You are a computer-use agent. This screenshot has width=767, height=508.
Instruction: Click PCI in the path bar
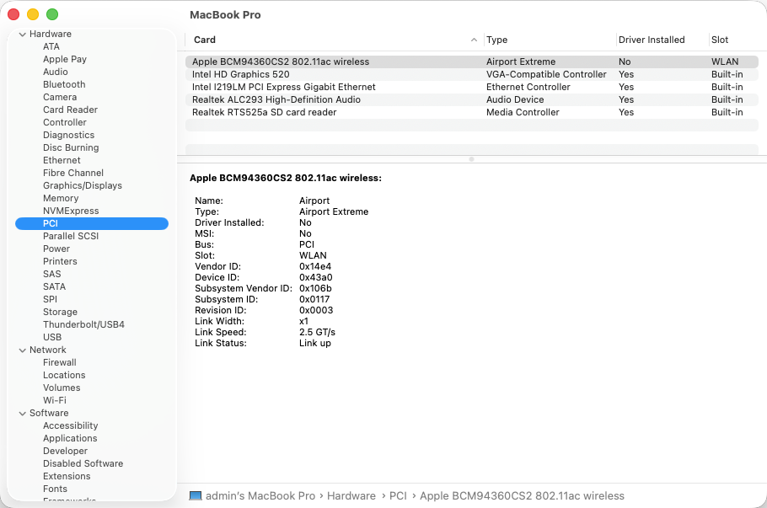(398, 495)
